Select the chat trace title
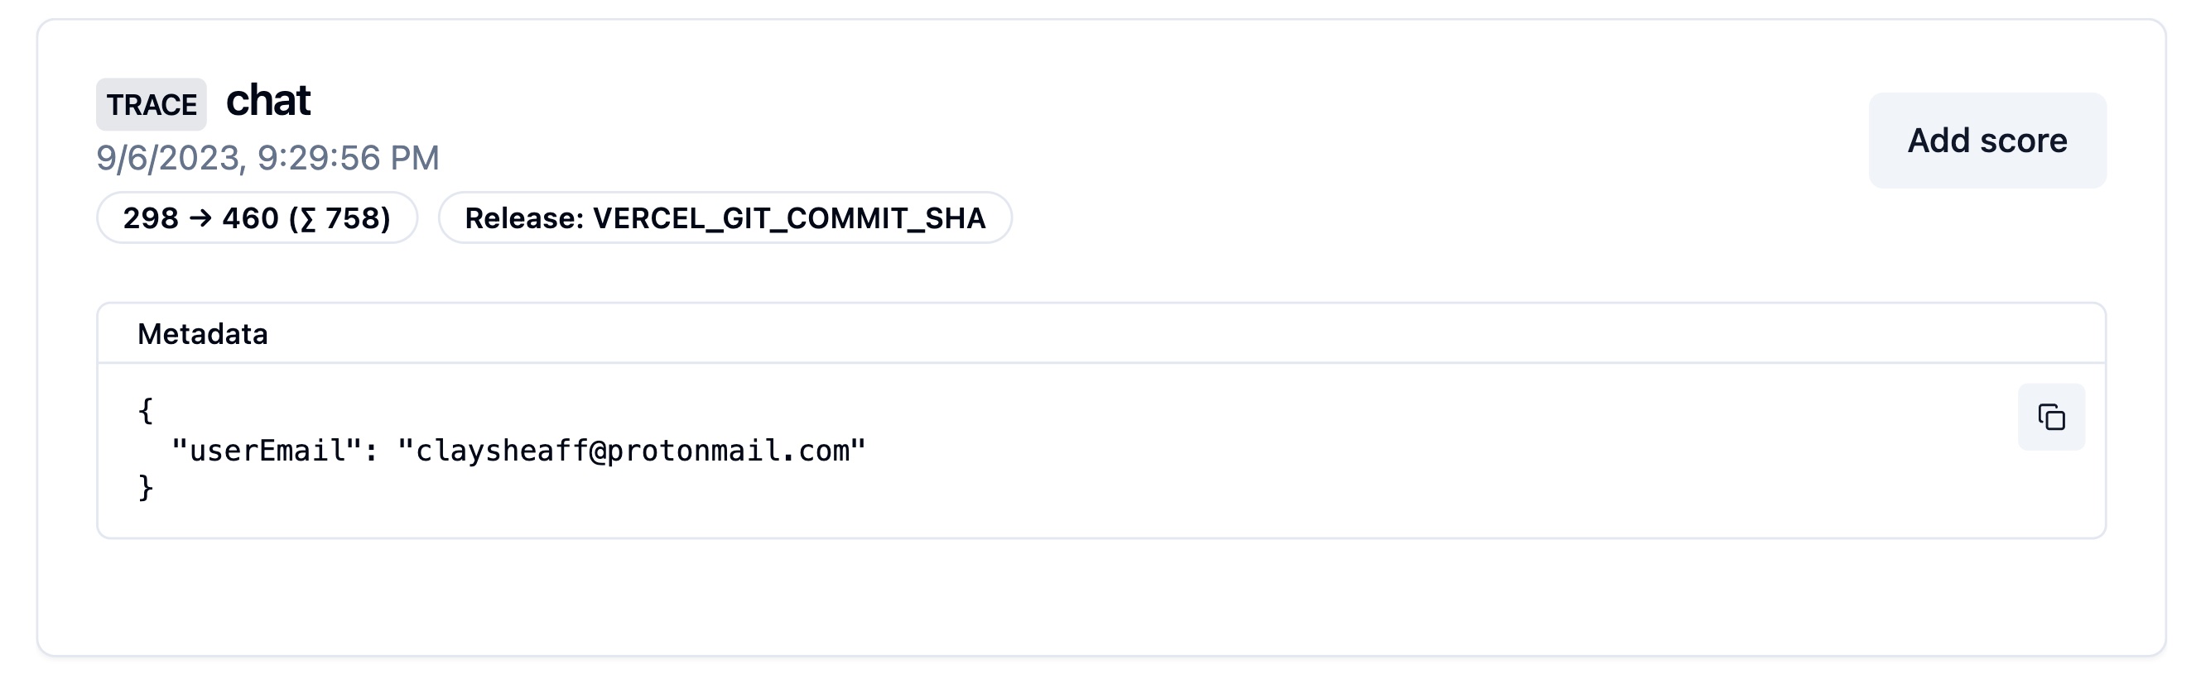Screen dimensions: 2196x683 click(267, 101)
